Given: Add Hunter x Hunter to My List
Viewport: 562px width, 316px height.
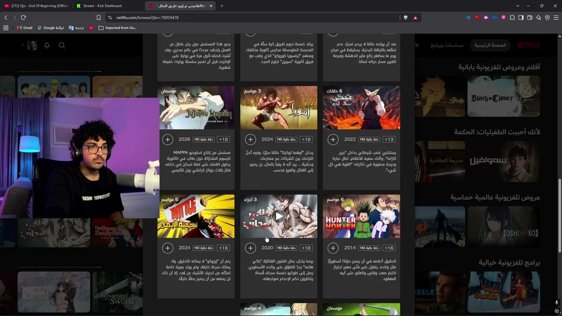Looking at the screenshot, I should tap(333, 248).
